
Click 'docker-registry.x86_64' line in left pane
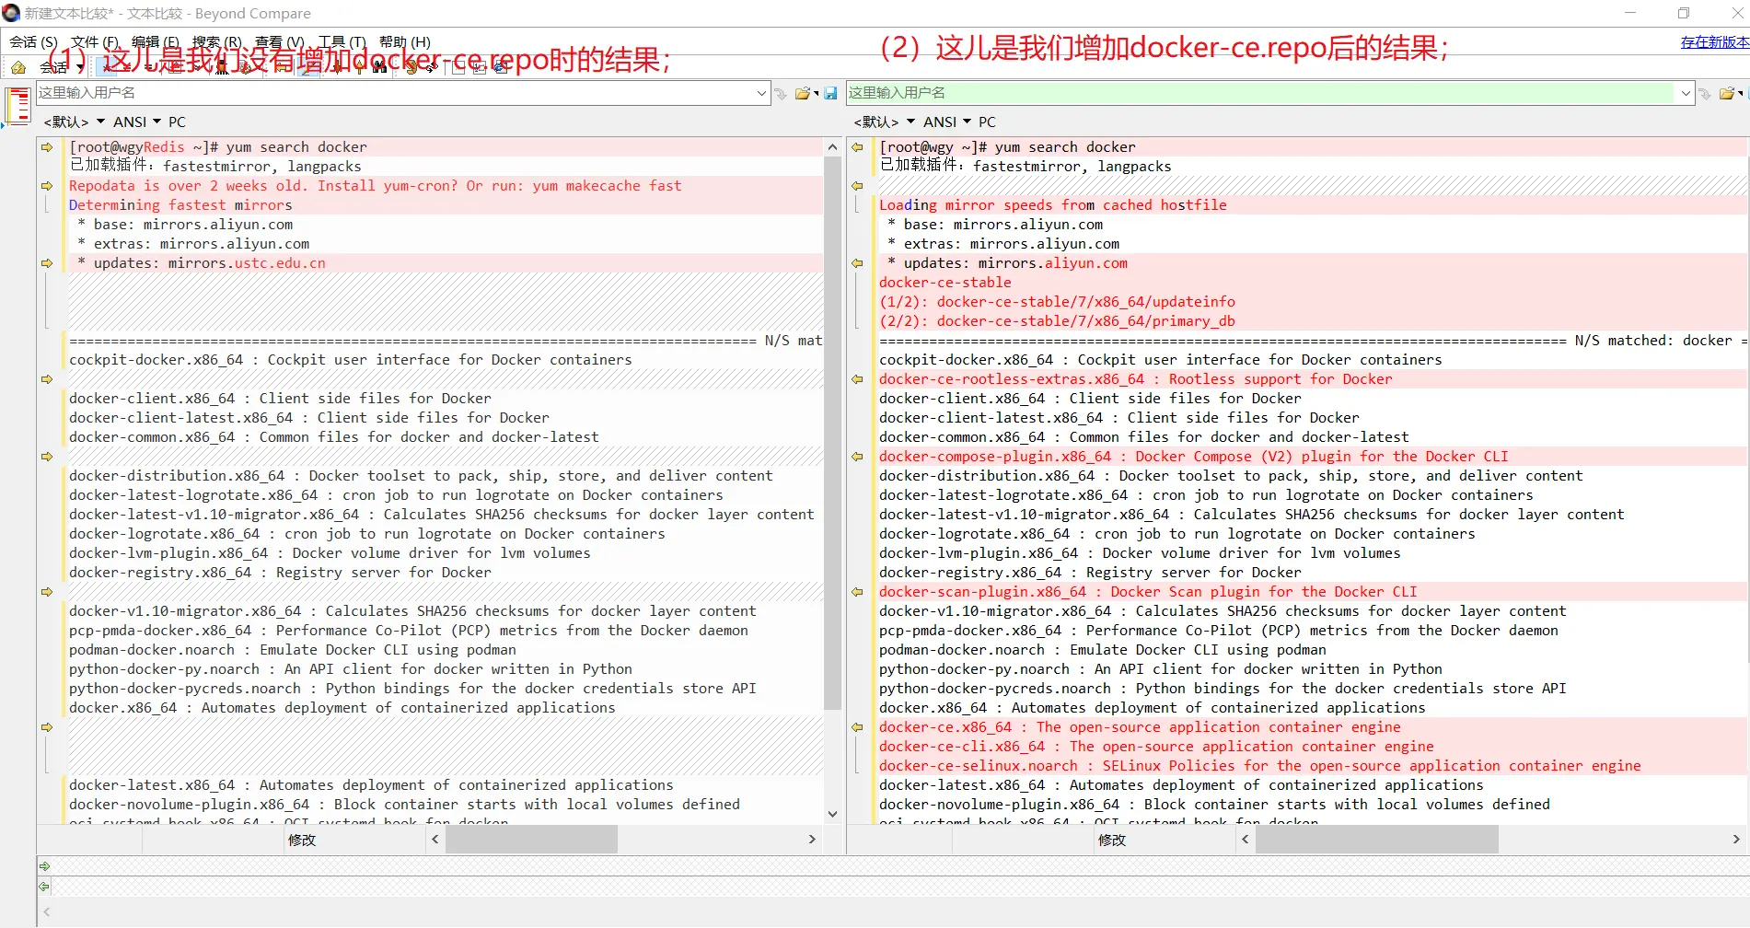click(x=281, y=573)
